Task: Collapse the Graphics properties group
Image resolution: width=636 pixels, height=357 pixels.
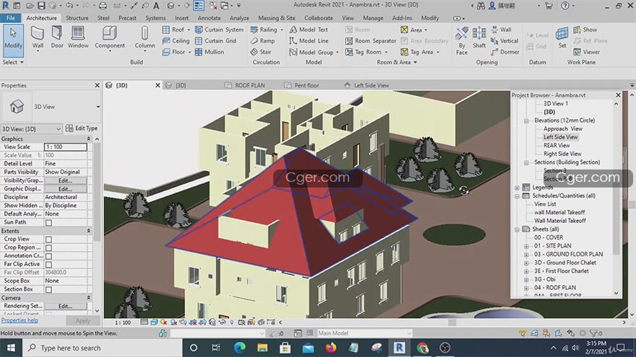Action: click(x=88, y=138)
